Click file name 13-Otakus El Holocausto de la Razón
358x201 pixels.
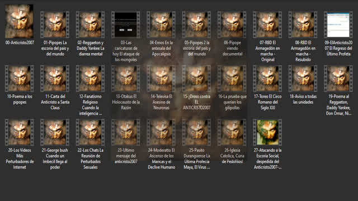[x=126, y=102]
